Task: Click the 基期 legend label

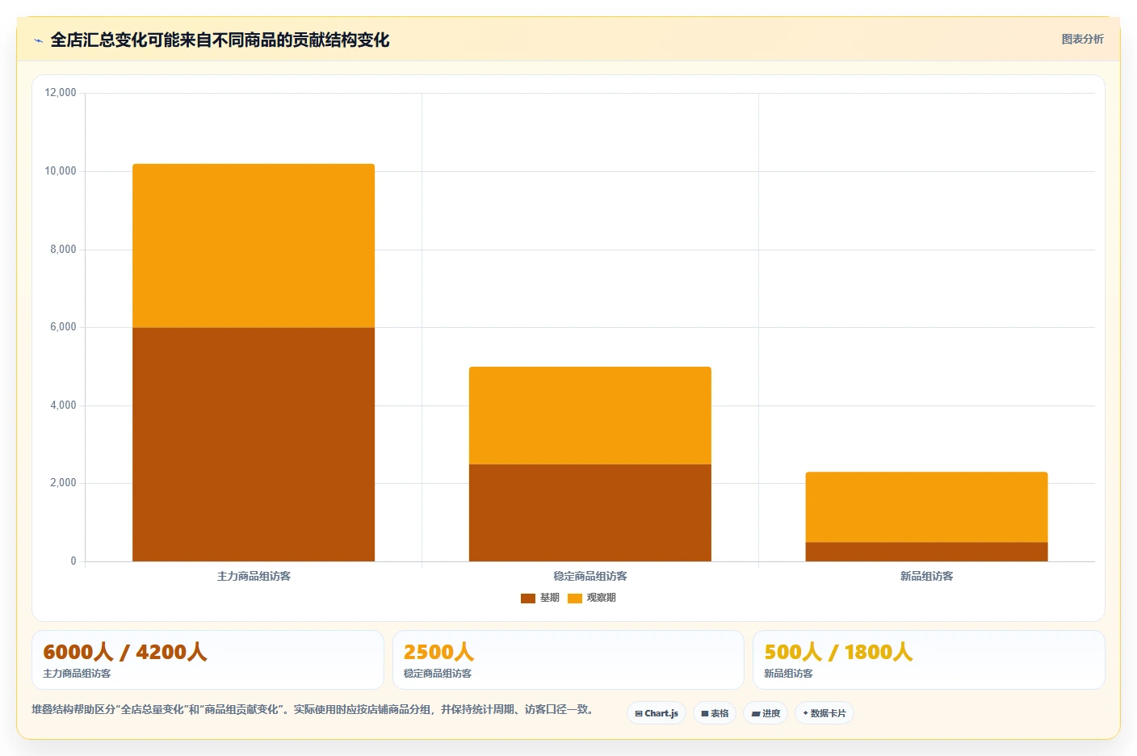Action: [x=550, y=598]
